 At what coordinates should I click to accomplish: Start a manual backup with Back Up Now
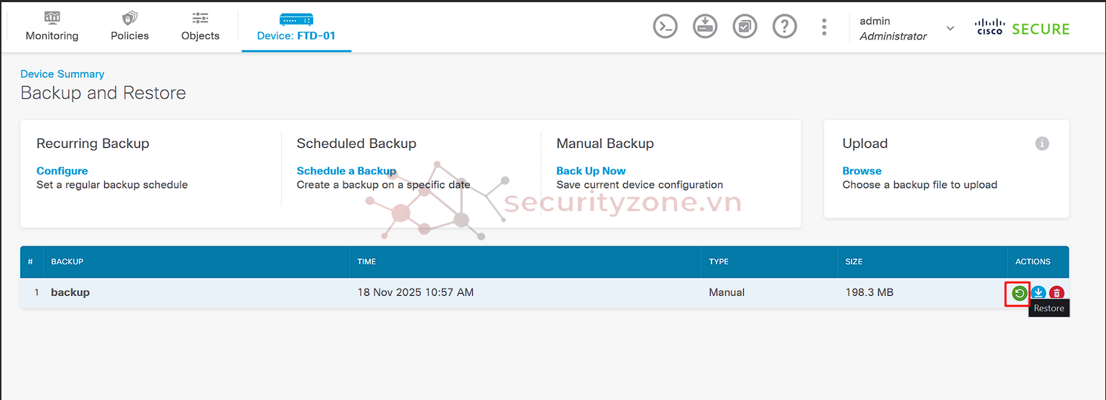tap(591, 171)
